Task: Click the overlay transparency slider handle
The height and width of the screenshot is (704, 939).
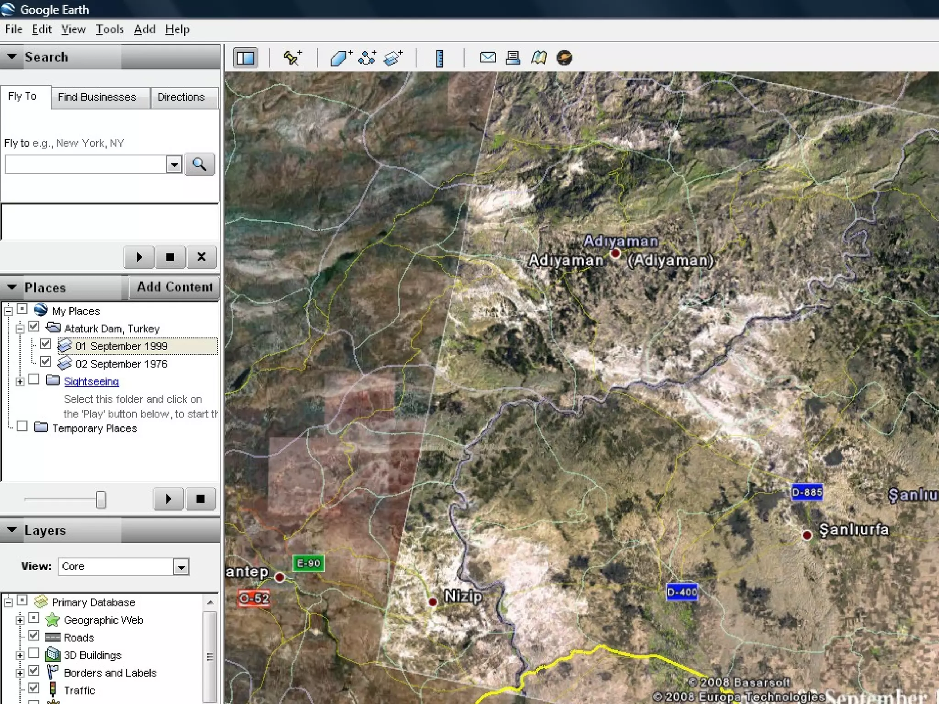Action: tap(100, 499)
